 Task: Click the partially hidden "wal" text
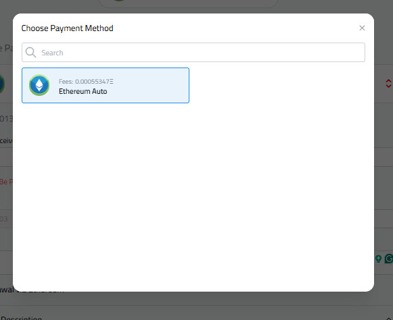[x=7, y=290]
